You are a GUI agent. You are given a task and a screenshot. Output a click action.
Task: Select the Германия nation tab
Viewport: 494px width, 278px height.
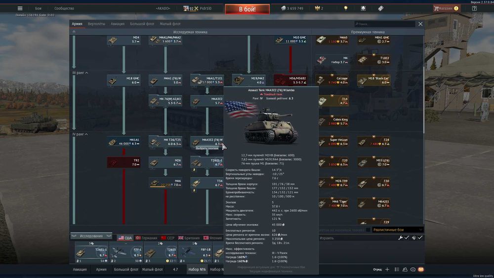146,238
